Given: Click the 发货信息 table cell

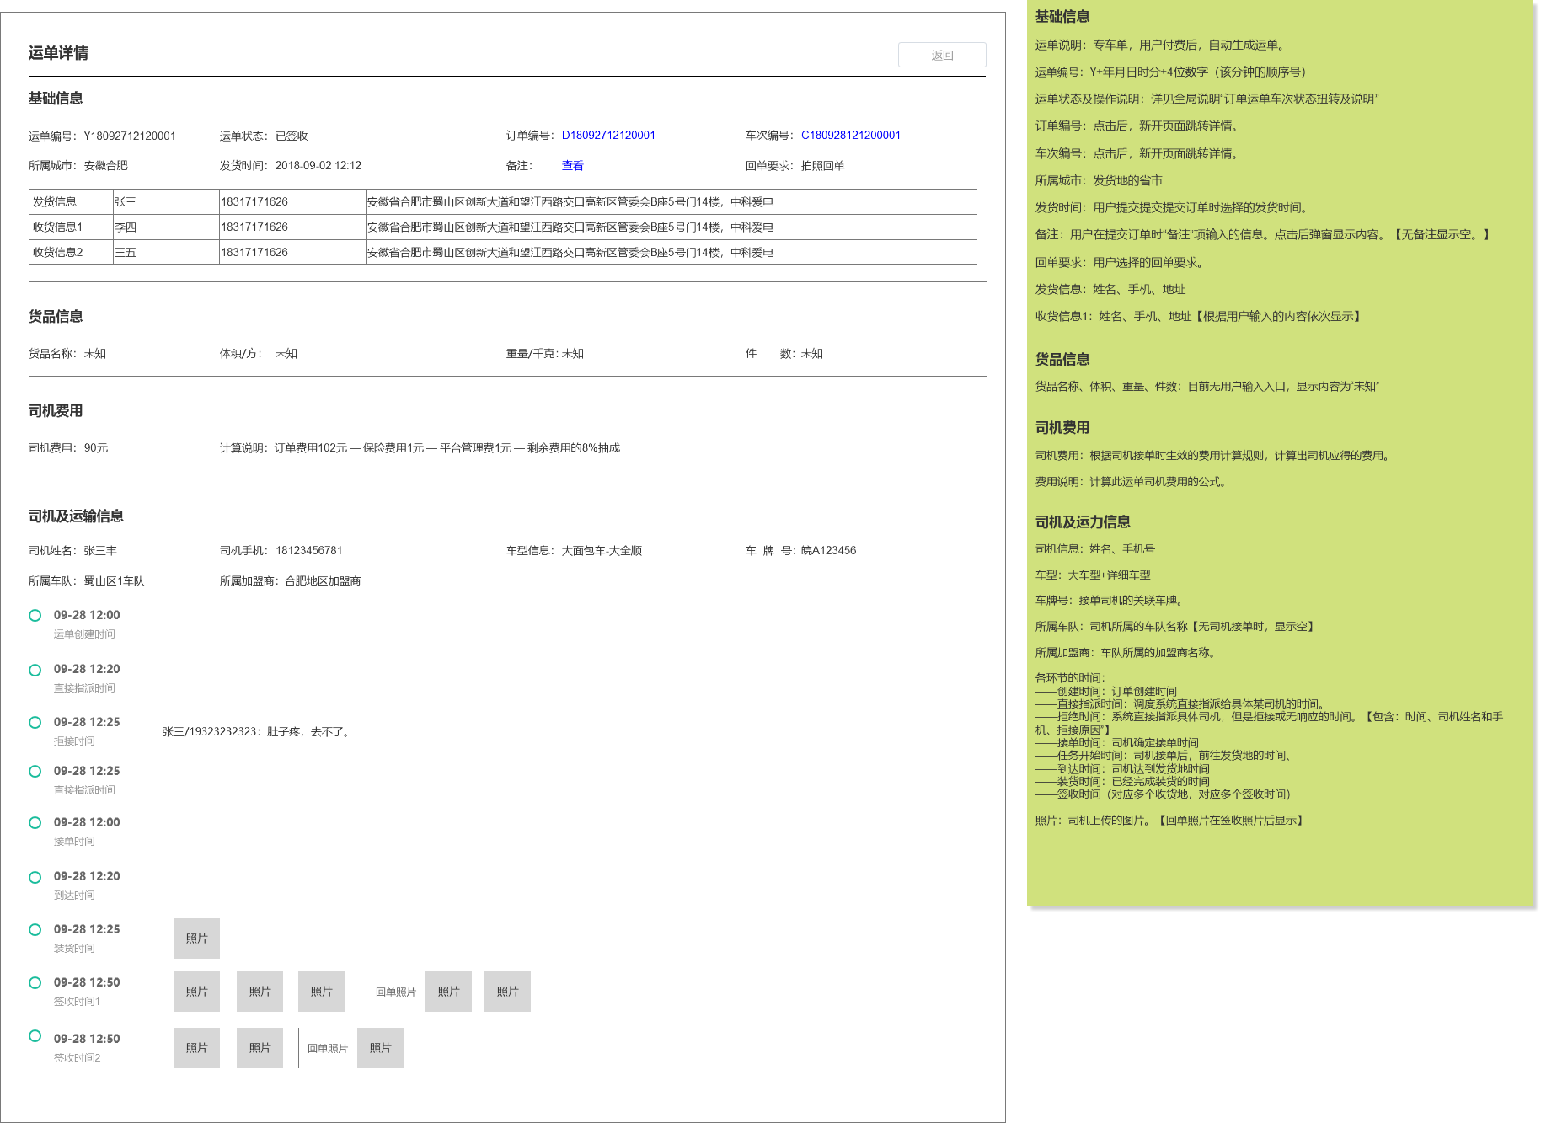Looking at the screenshot, I should click(71, 202).
